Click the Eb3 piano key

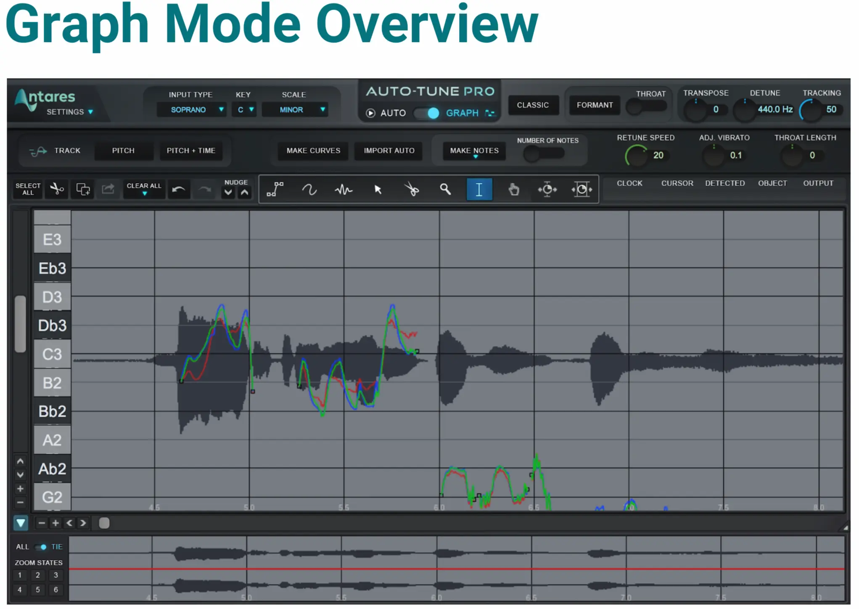(x=52, y=268)
